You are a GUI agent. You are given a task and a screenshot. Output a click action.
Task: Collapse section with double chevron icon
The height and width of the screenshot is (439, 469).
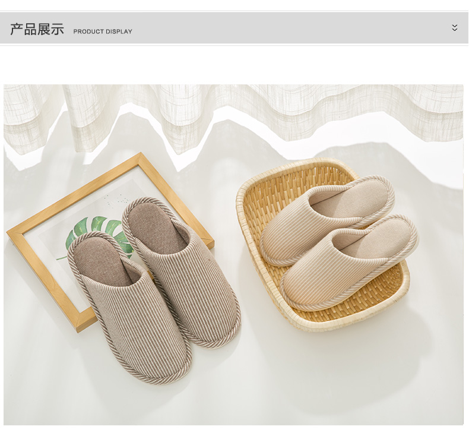pos(454,28)
